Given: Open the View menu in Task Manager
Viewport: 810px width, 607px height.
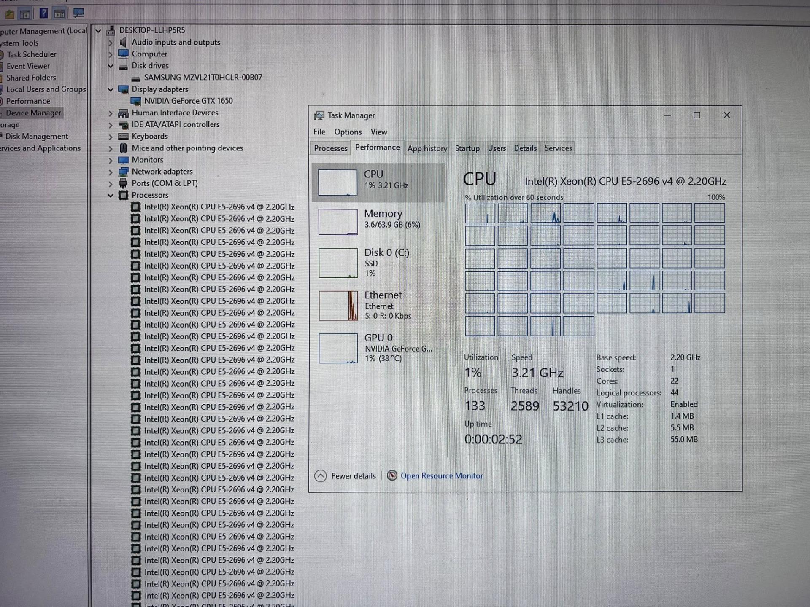Looking at the screenshot, I should click(x=378, y=132).
